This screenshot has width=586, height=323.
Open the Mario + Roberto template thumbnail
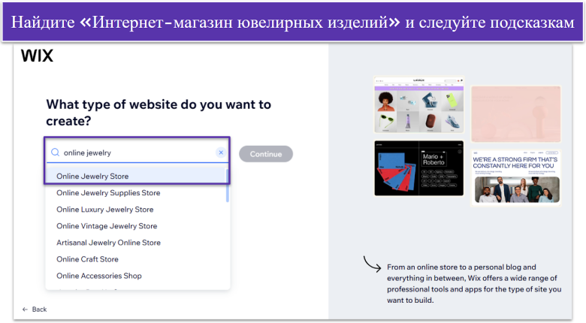[x=419, y=168]
